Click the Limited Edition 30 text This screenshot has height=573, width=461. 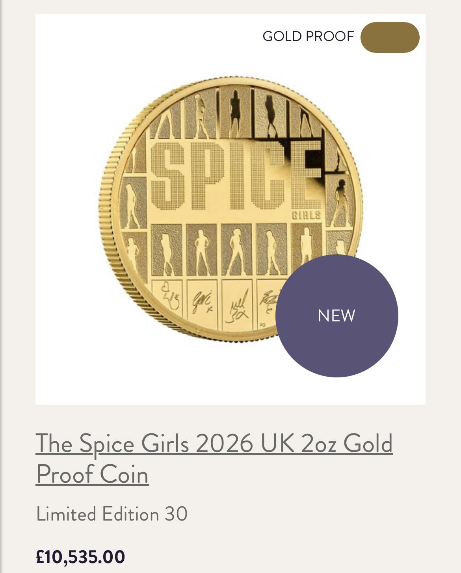[x=112, y=514]
